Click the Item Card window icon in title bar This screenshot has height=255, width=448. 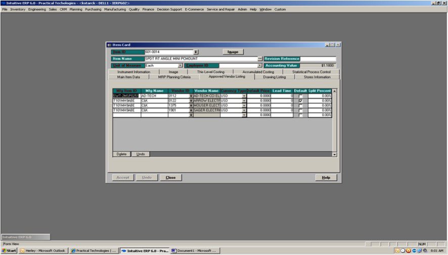109,45
